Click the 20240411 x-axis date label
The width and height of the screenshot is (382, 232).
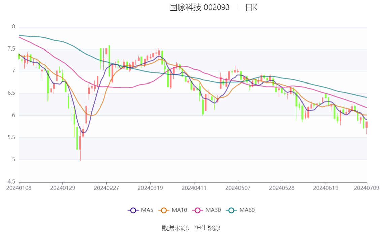click(194, 188)
